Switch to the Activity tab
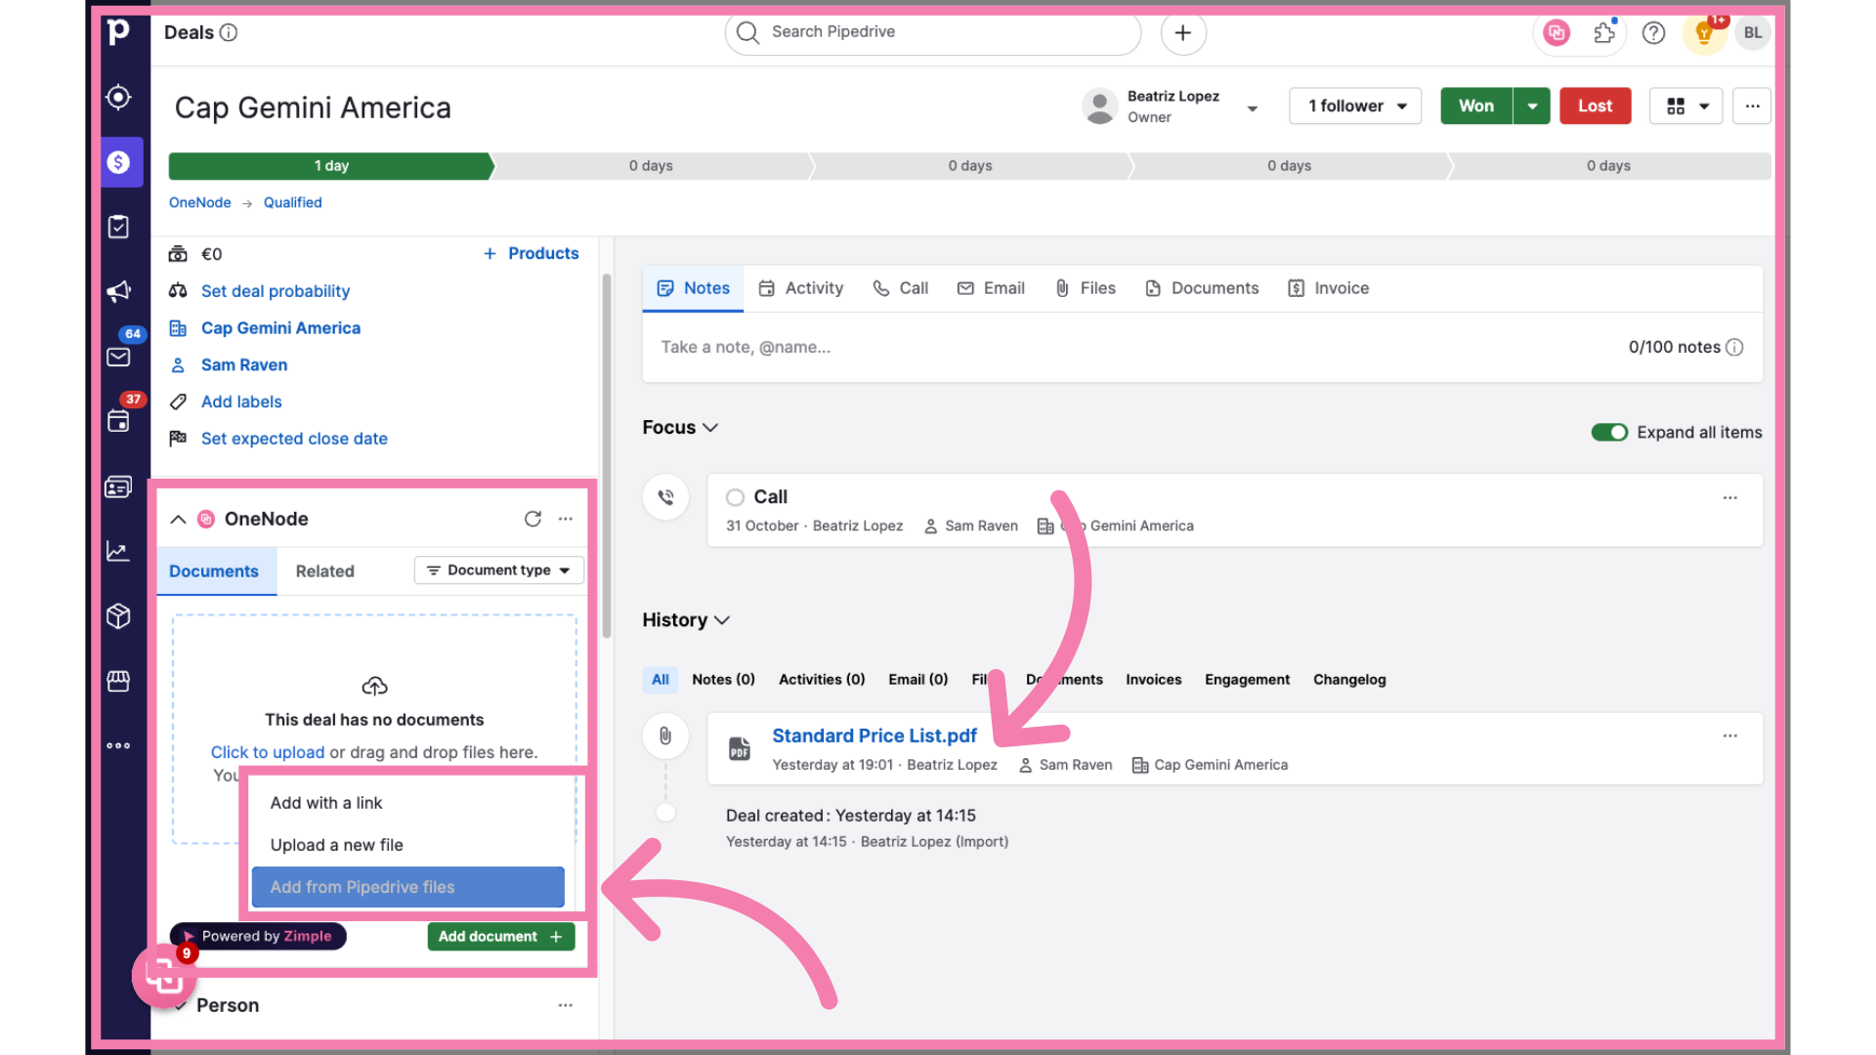The image size is (1876, 1055). pyautogui.click(x=800, y=288)
